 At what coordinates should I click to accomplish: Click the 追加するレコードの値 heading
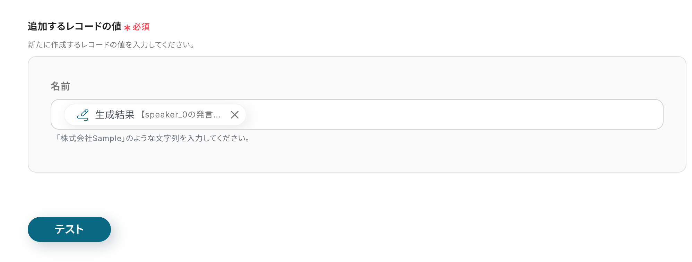[x=75, y=26]
